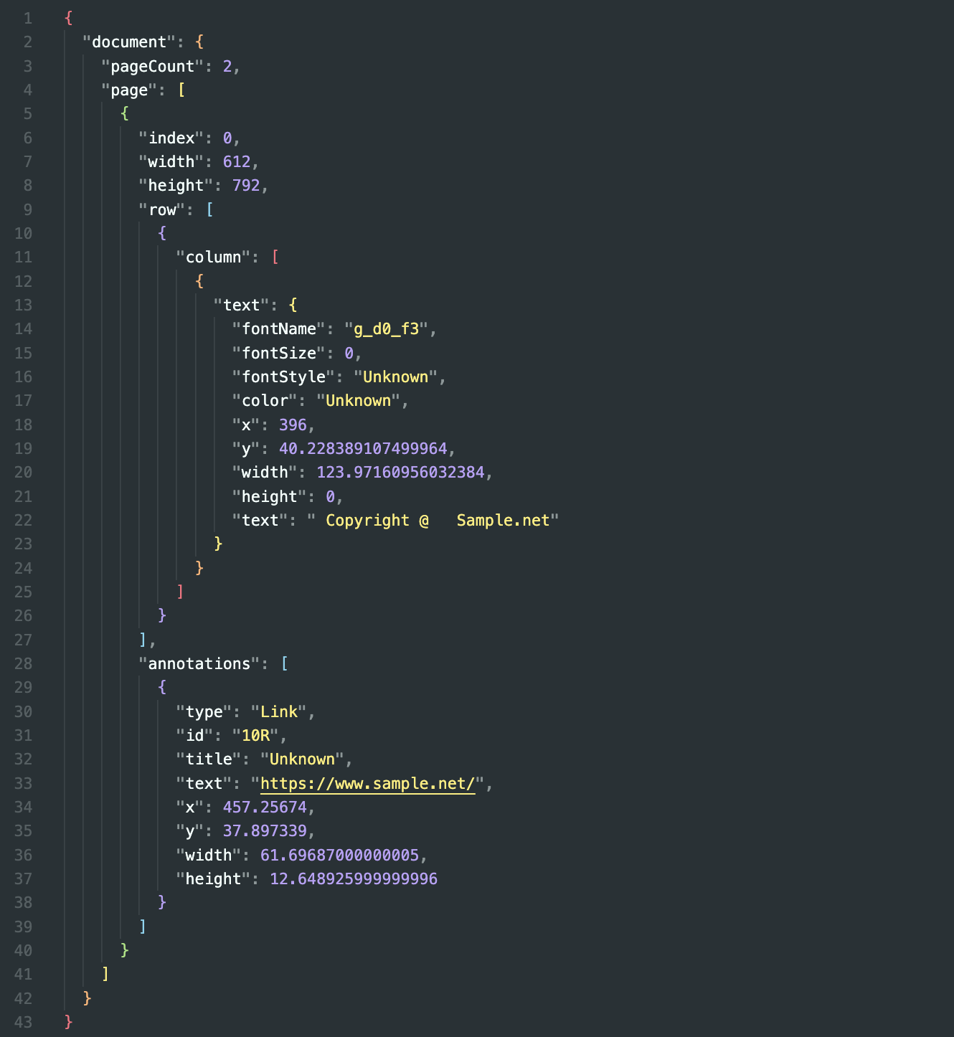Viewport: 954px width, 1037px height.
Task: Click line number 1 in the gutter
Action: (27, 18)
